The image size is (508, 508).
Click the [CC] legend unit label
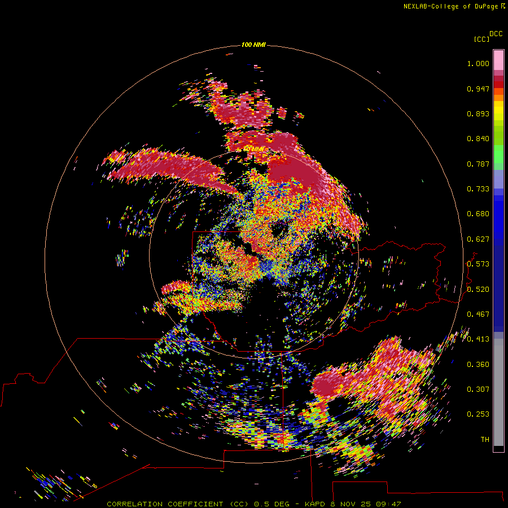pyautogui.click(x=481, y=39)
